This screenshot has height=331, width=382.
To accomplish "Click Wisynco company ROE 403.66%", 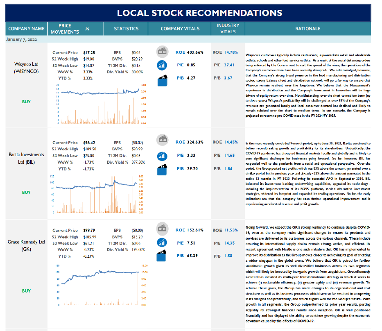I will [195, 52].
